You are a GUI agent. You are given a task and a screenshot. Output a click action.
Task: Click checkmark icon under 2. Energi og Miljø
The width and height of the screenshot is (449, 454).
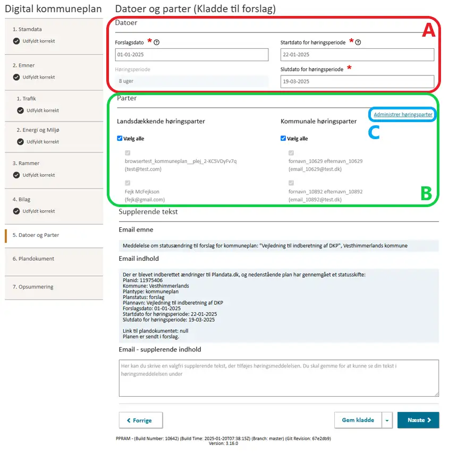(x=20, y=142)
